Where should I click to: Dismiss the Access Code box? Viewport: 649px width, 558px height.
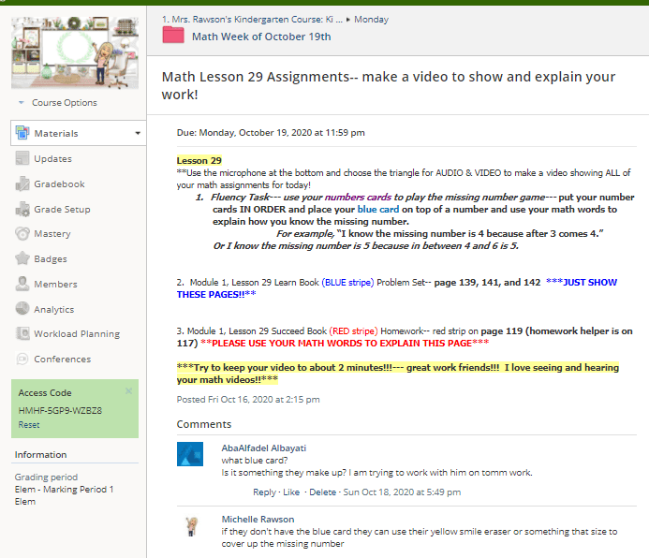click(x=128, y=391)
